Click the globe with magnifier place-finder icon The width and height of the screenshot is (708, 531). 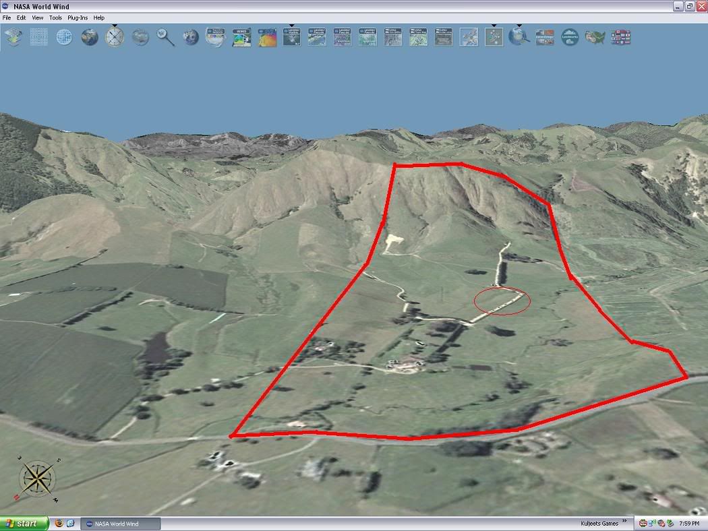tap(519, 36)
